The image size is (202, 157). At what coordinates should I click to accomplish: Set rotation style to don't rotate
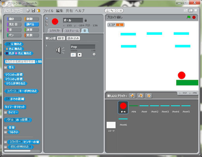[47, 24]
